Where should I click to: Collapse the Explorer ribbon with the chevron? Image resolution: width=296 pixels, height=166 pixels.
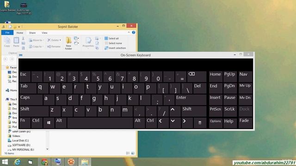coord(129,32)
